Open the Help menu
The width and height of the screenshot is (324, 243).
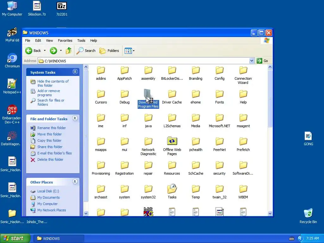pyautogui.click(x=93, y=40)
